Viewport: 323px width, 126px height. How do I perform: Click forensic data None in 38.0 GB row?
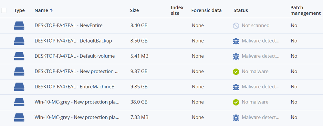pos(198,102)
